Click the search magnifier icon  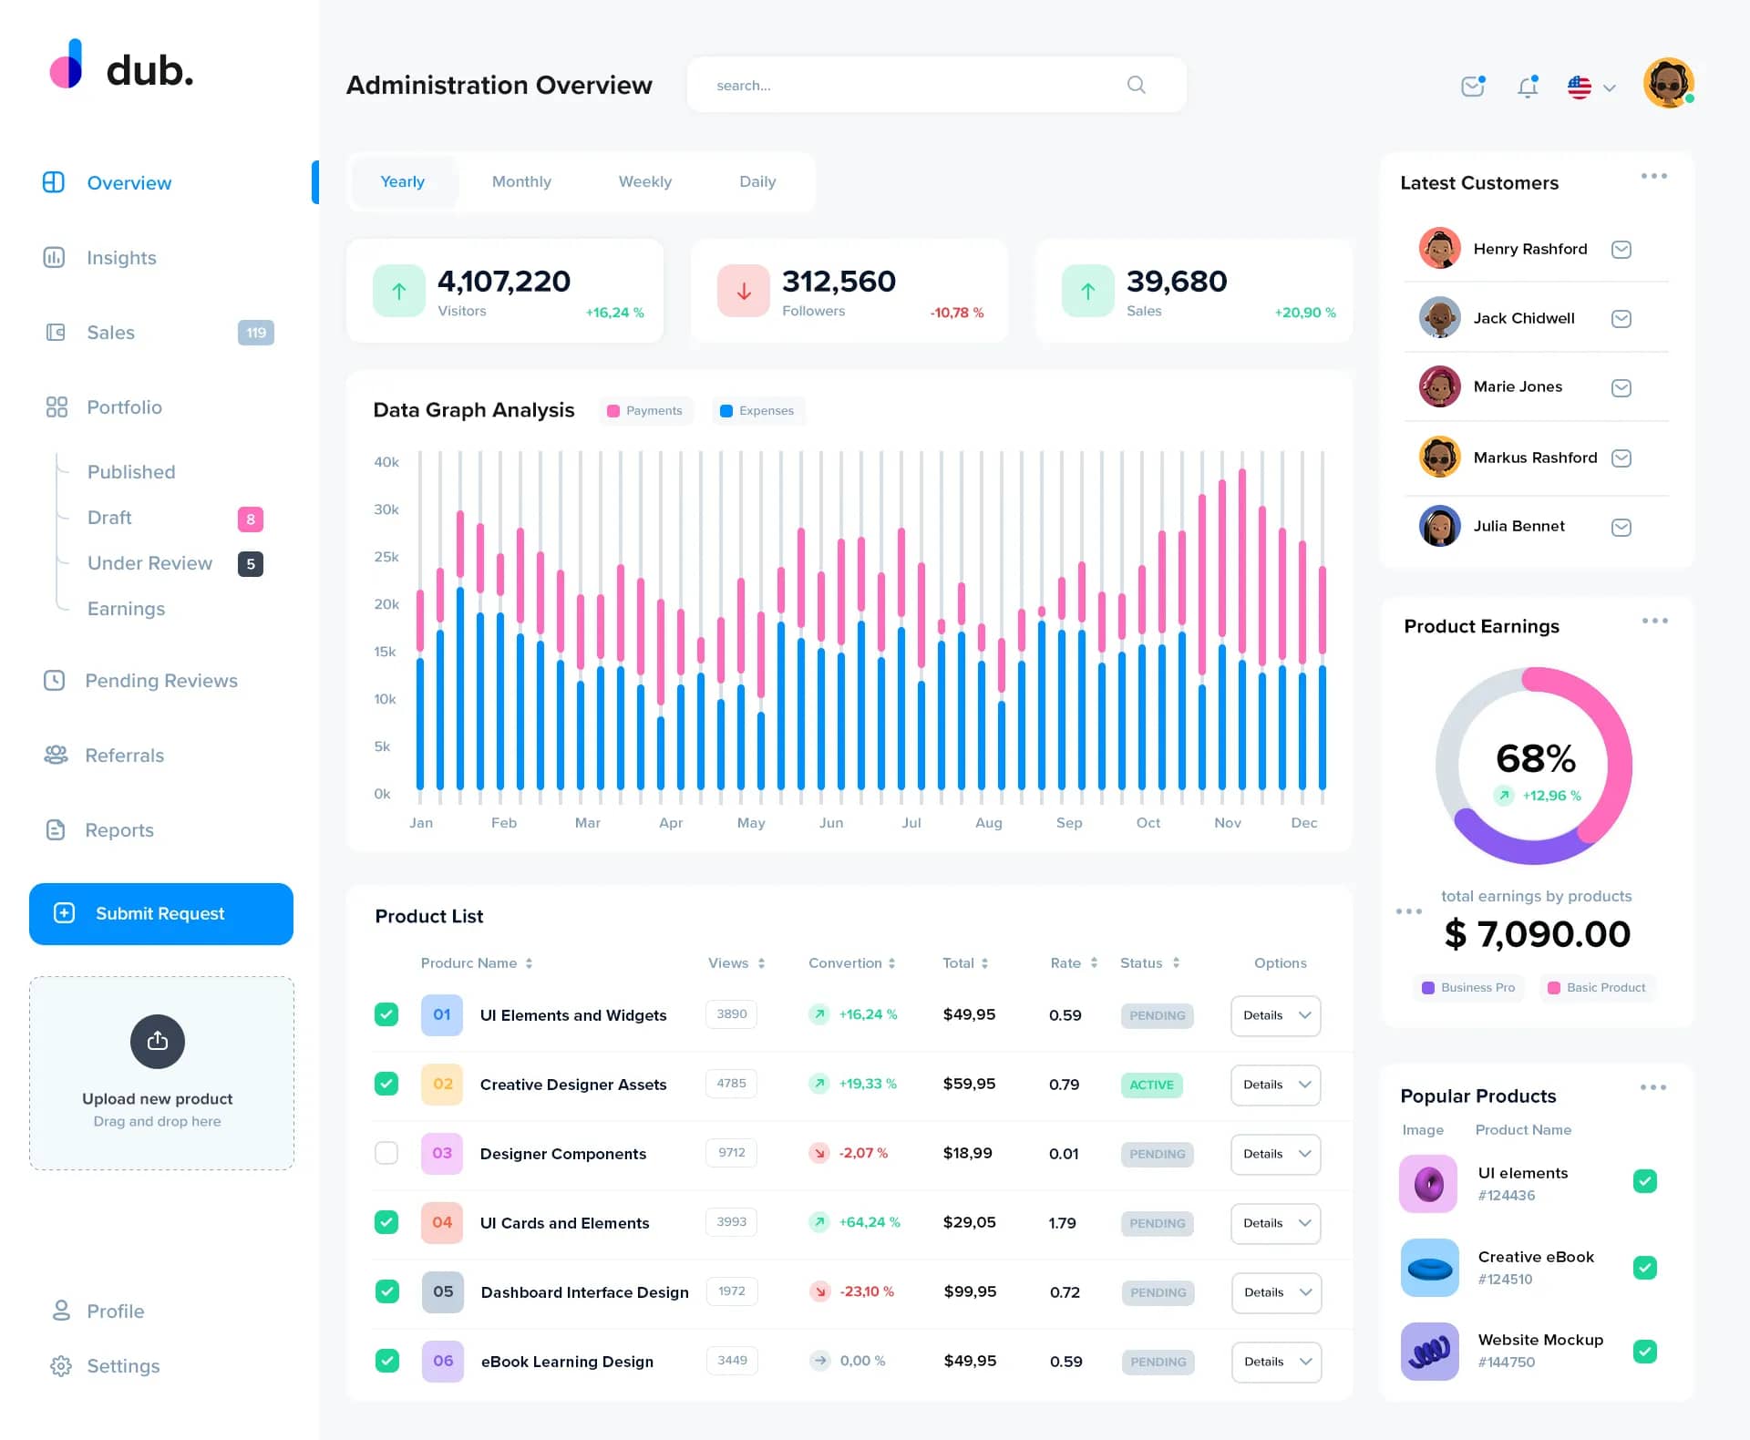click(x=1136, y=85)
